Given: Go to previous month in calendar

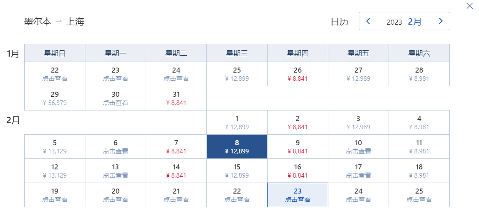Looking at the screenshot, I should tap(368, 21).
